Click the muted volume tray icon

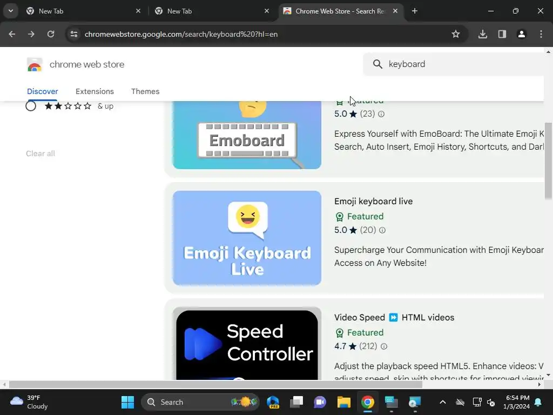[490, 402]
